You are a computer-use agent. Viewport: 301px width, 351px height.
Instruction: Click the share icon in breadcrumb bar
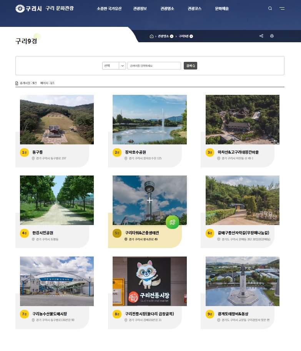click(x=261, y=36)
